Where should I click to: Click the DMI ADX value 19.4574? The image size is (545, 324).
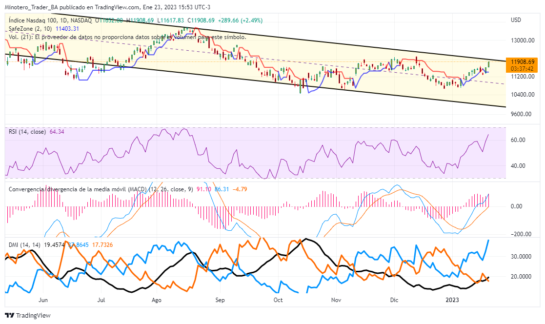pos(54,245)
